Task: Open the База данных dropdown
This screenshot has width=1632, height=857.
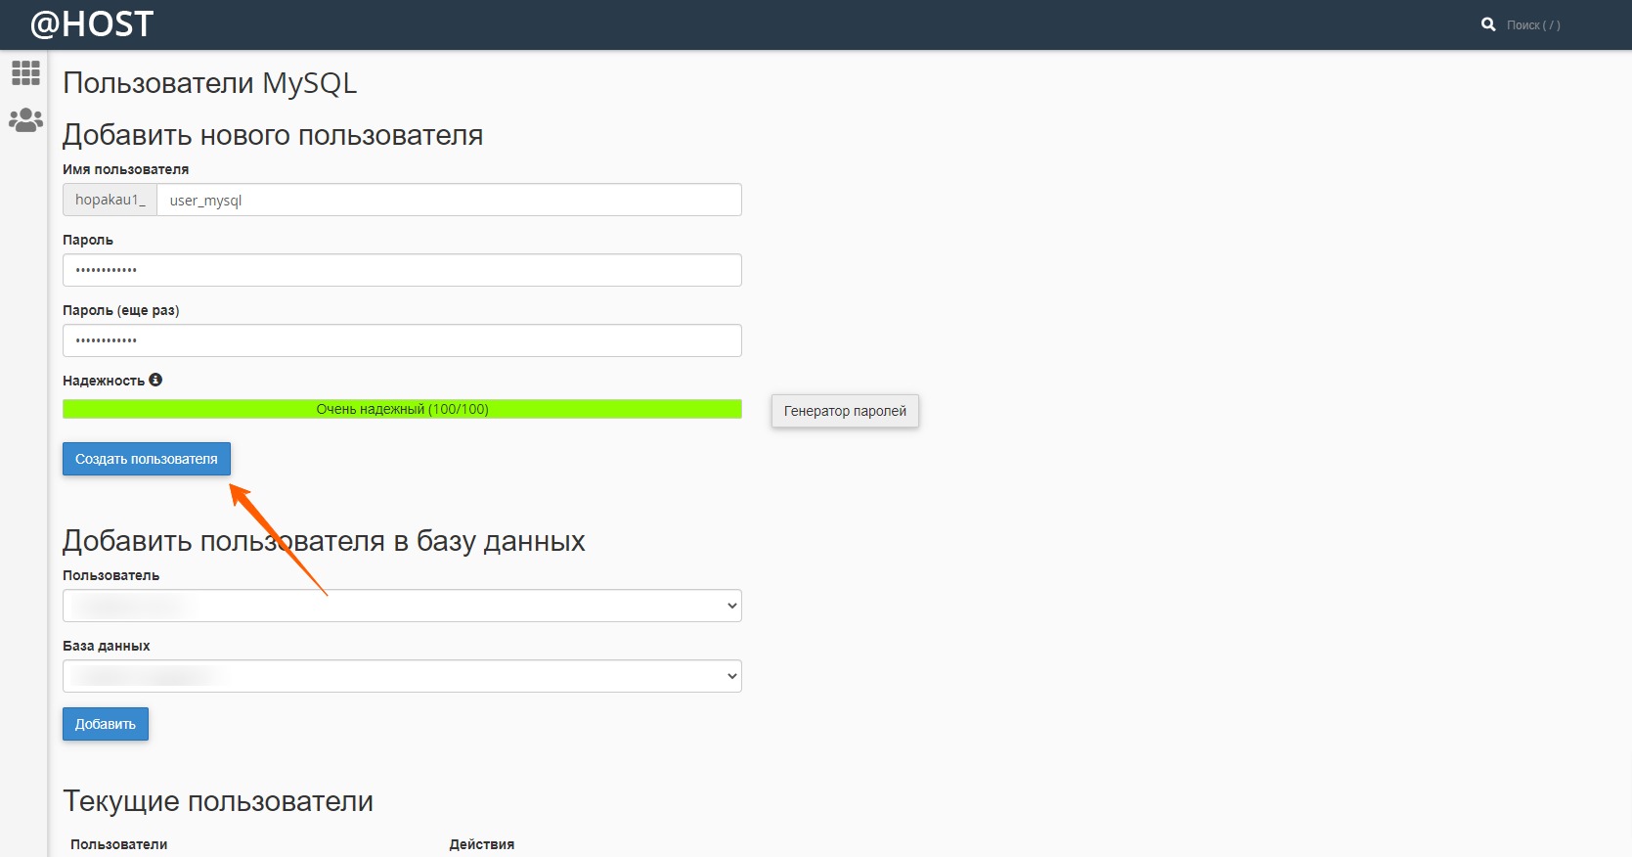Action: (x=402, y=676)
